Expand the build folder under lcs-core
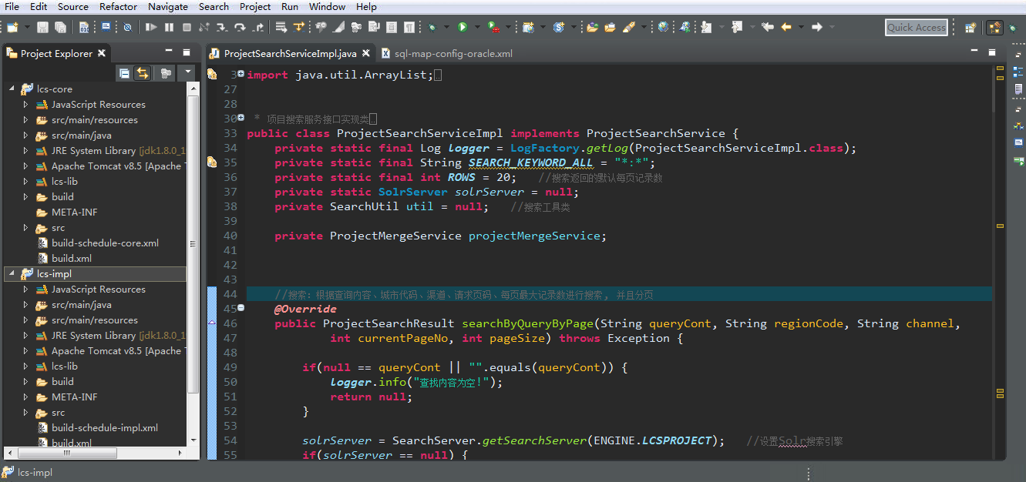 coord(25,197)
